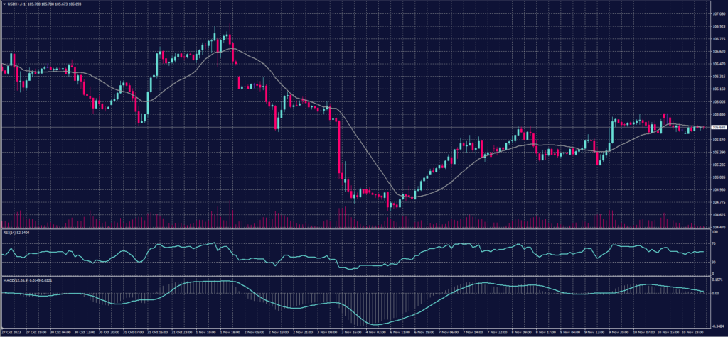Click the 104.625 price axis label

point(716,215)
